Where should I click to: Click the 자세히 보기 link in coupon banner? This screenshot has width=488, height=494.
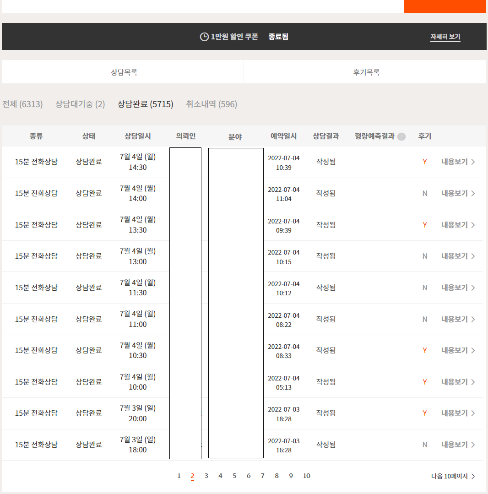(x=445, y=37)
